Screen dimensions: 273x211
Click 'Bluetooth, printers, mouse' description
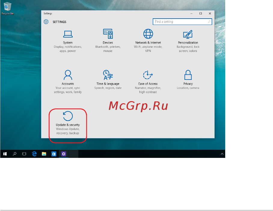tap(108, 49)
